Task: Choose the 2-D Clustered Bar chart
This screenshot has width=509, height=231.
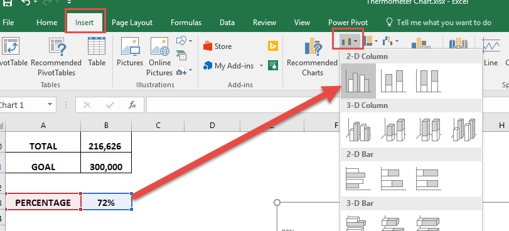Action: click(358, 178)
